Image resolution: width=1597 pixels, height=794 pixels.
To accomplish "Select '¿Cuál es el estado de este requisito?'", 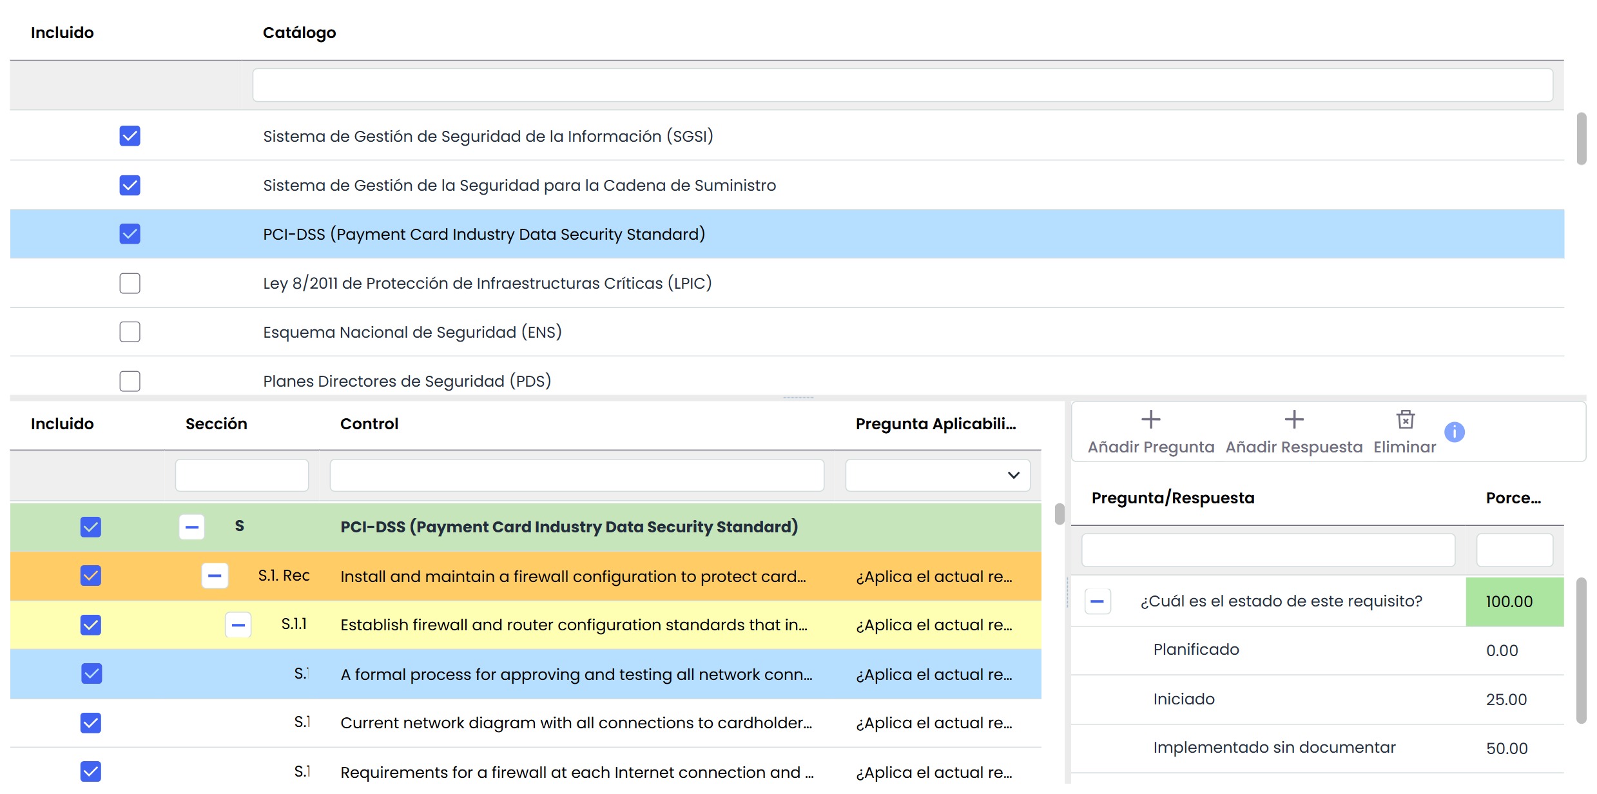I will [1281, 601].
